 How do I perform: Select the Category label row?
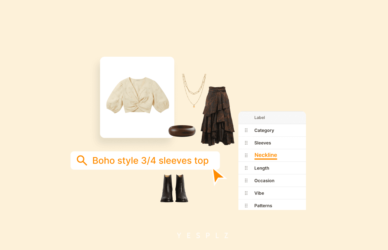tap(272, 130)
